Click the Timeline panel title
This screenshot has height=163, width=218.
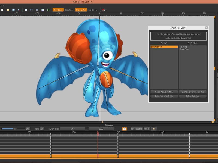(109, 125)
